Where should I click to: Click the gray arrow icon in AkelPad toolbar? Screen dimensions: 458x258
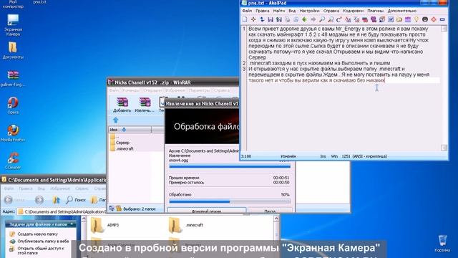coord(313,19)
